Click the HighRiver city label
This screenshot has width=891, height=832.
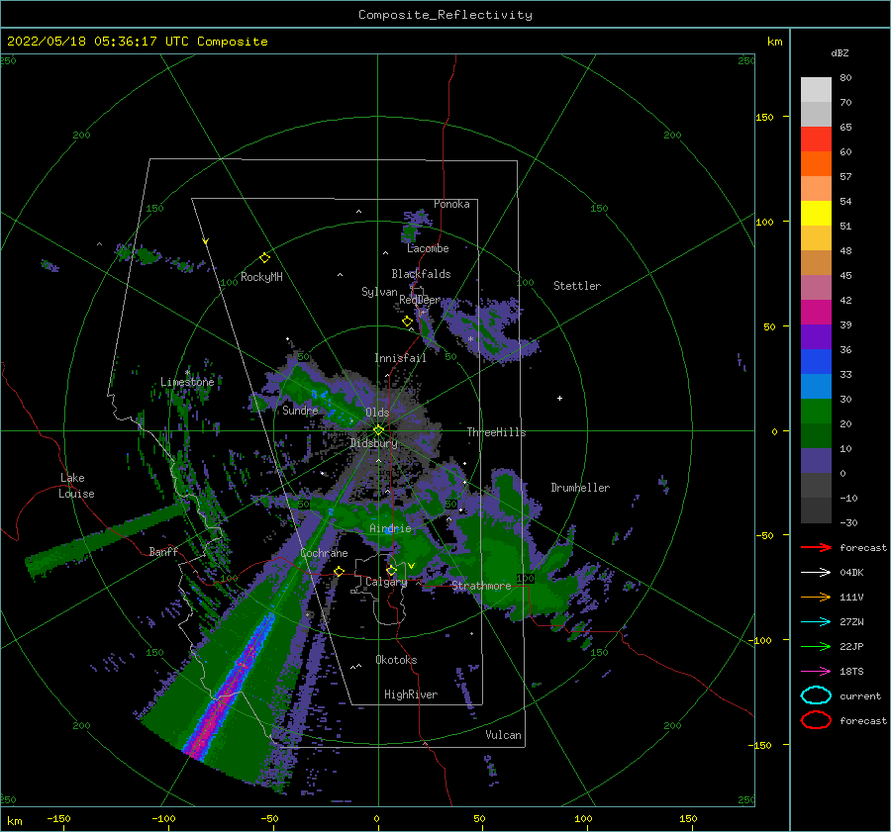tap(411, 694)
